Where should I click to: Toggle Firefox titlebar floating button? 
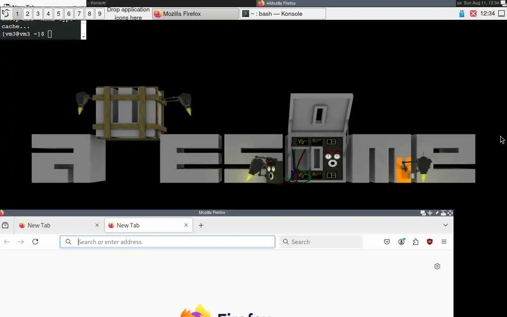click(423, 213)
